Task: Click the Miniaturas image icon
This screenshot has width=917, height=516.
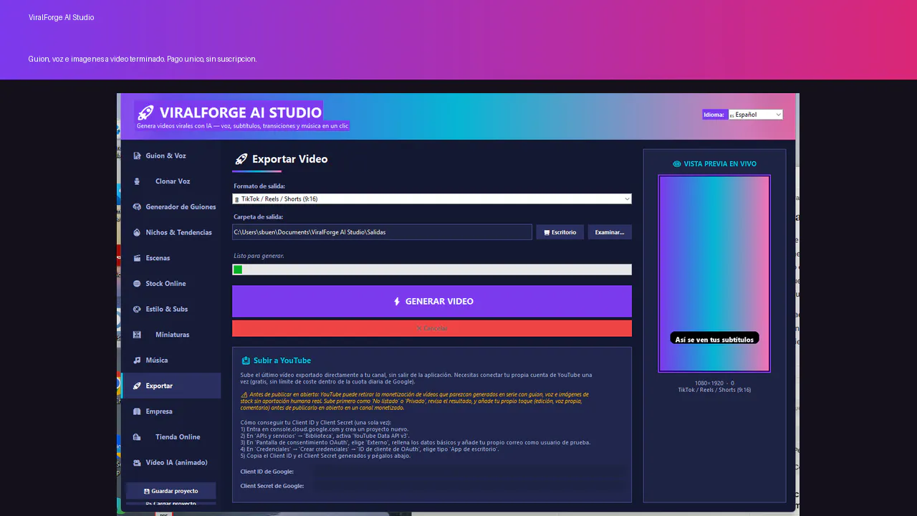Action: [x=137, y=335]
